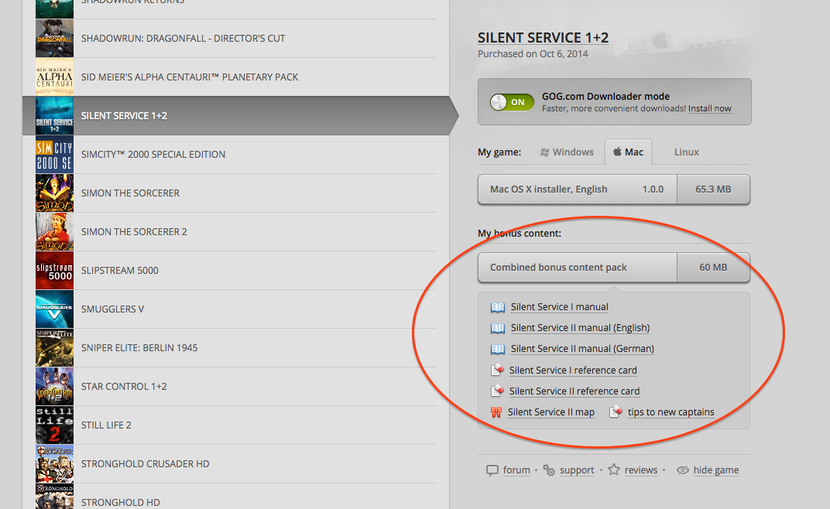Select Smugglers V row
830x509 pixels.
[236, 309]
